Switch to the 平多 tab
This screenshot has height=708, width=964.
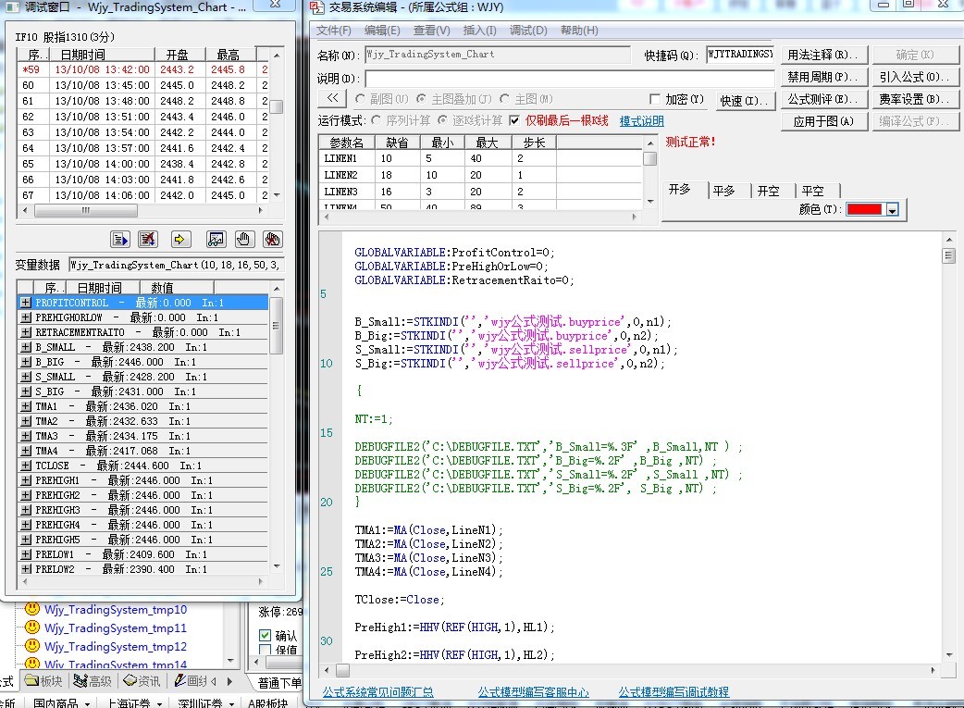click(x=723, y=190)
